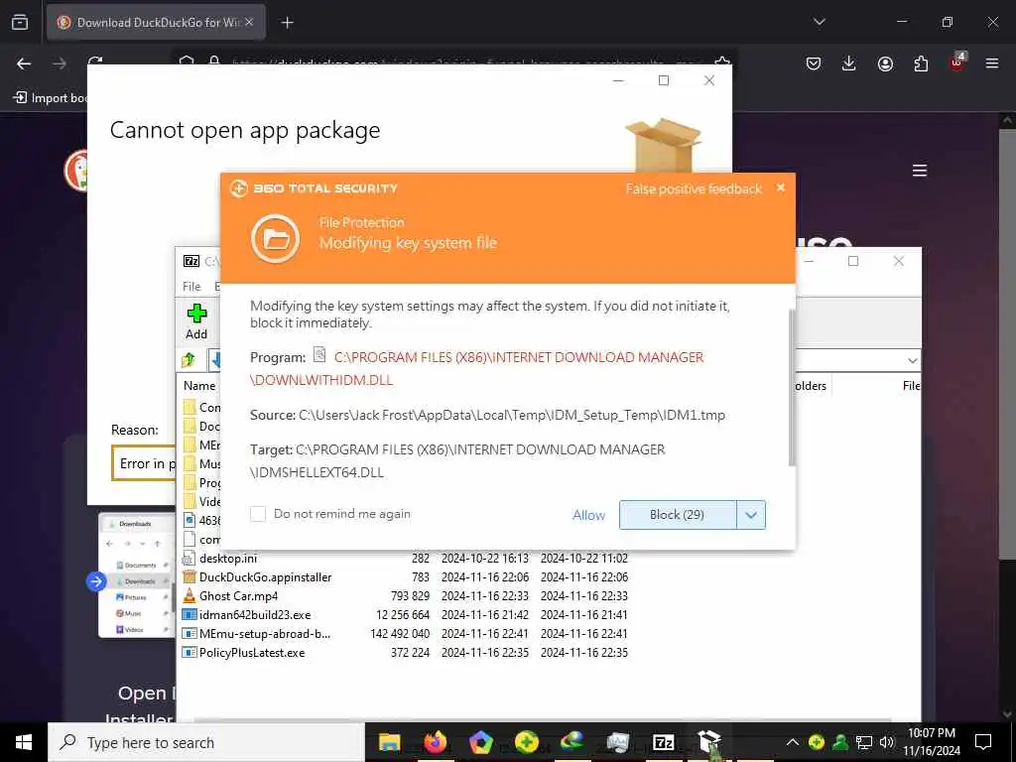The width and height of the screenshot is (1016, 762).
Task: Click blue arrow on Downloads thumbnail
Action: coord(96,581)
